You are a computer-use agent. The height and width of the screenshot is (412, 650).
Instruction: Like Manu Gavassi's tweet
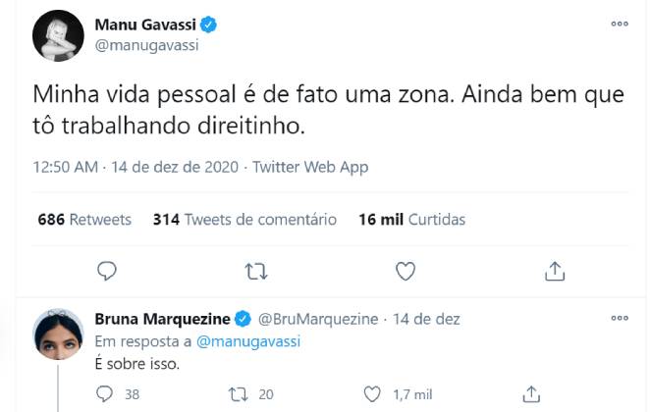pyautogui.click(x=405, y=270)
